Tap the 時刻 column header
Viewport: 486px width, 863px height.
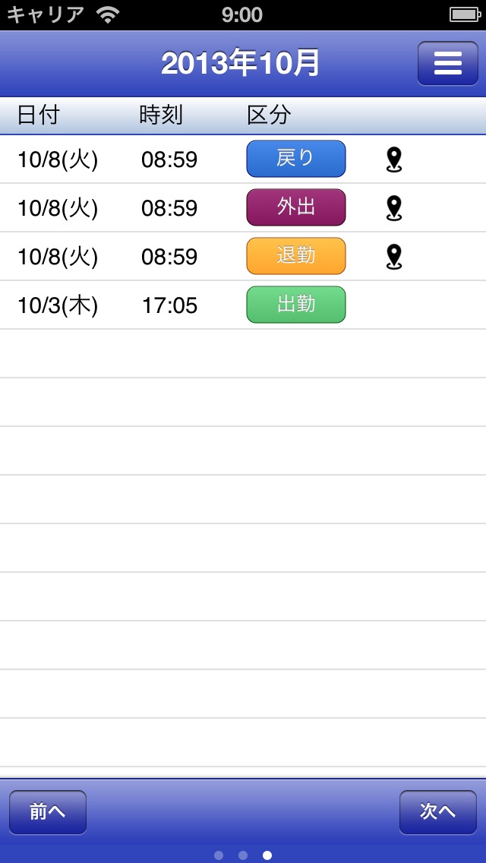(x=161, y=115)
